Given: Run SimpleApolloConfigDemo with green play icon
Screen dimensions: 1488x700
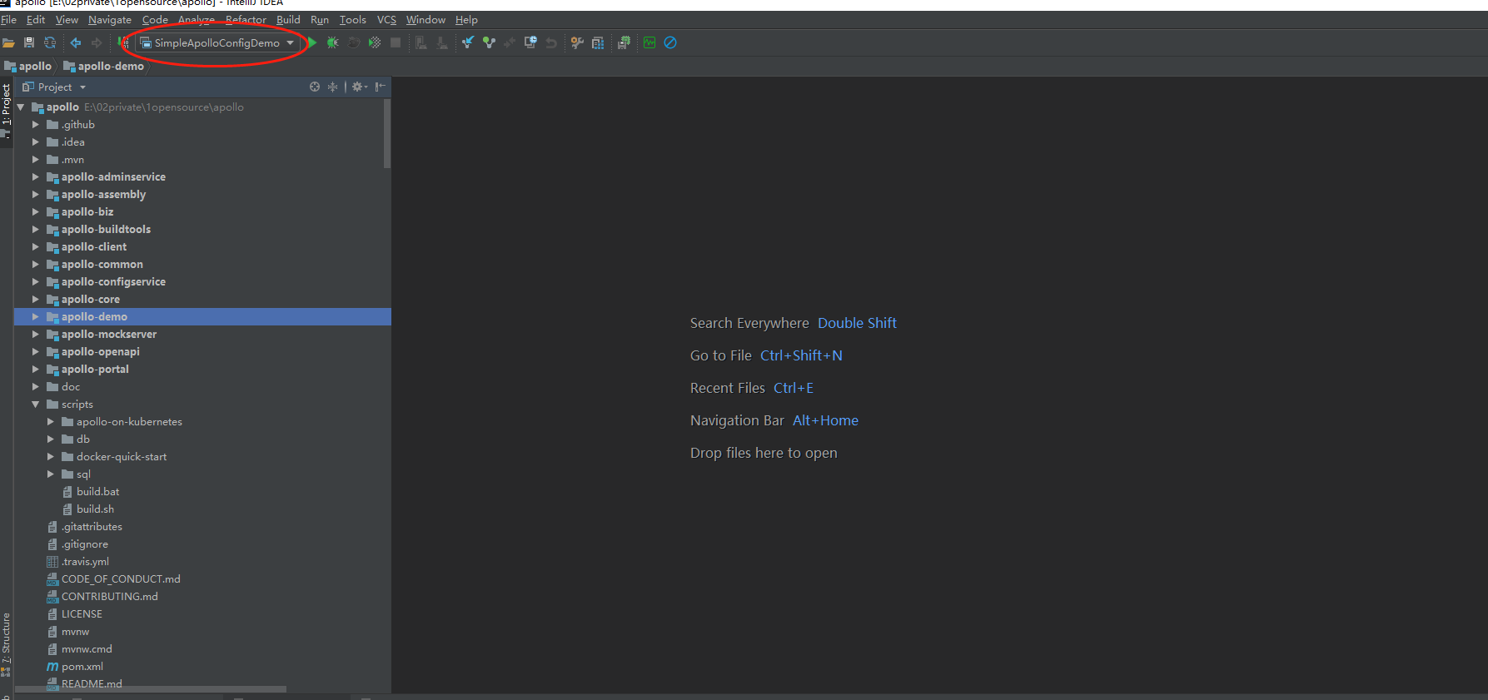Looking at the screenshot, I should pos(312,42).
